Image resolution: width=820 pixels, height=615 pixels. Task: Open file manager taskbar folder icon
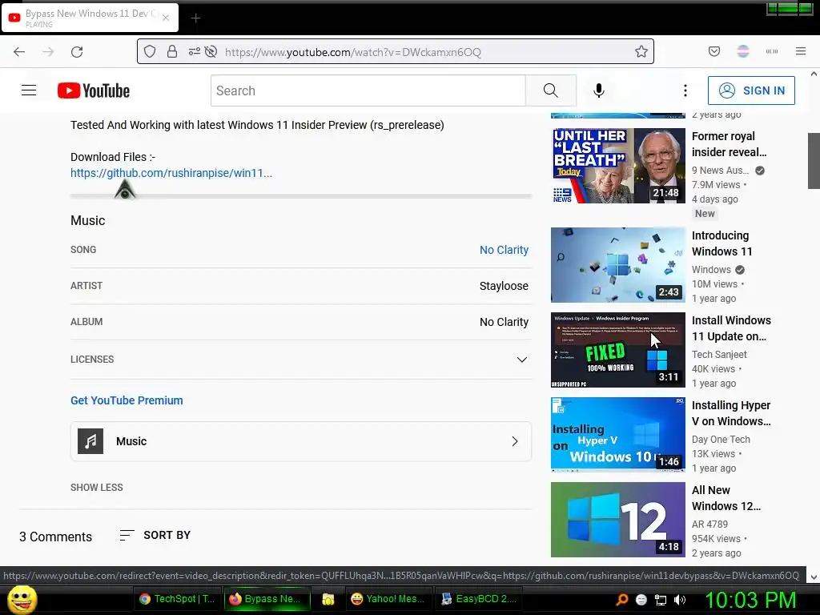coord(328,599)
